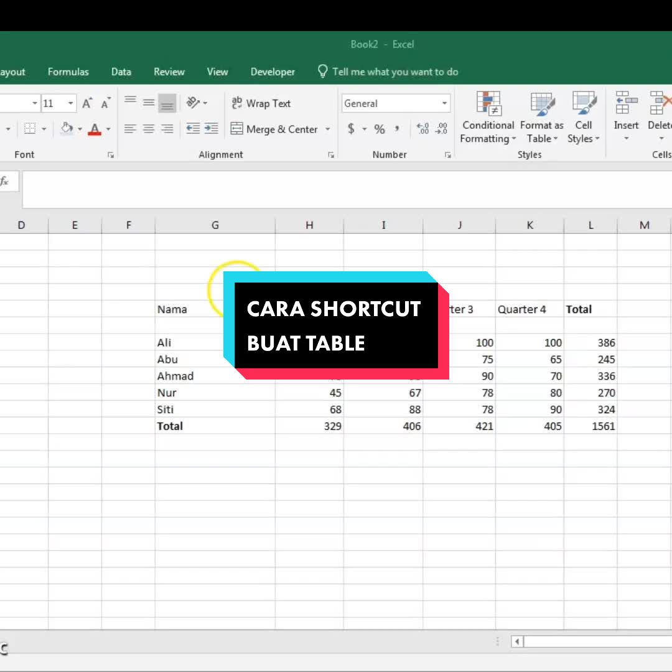Image resolution: width=672 pixels, height=672 pixels.
Task: Open the Data tab
Action: [121, 72]
